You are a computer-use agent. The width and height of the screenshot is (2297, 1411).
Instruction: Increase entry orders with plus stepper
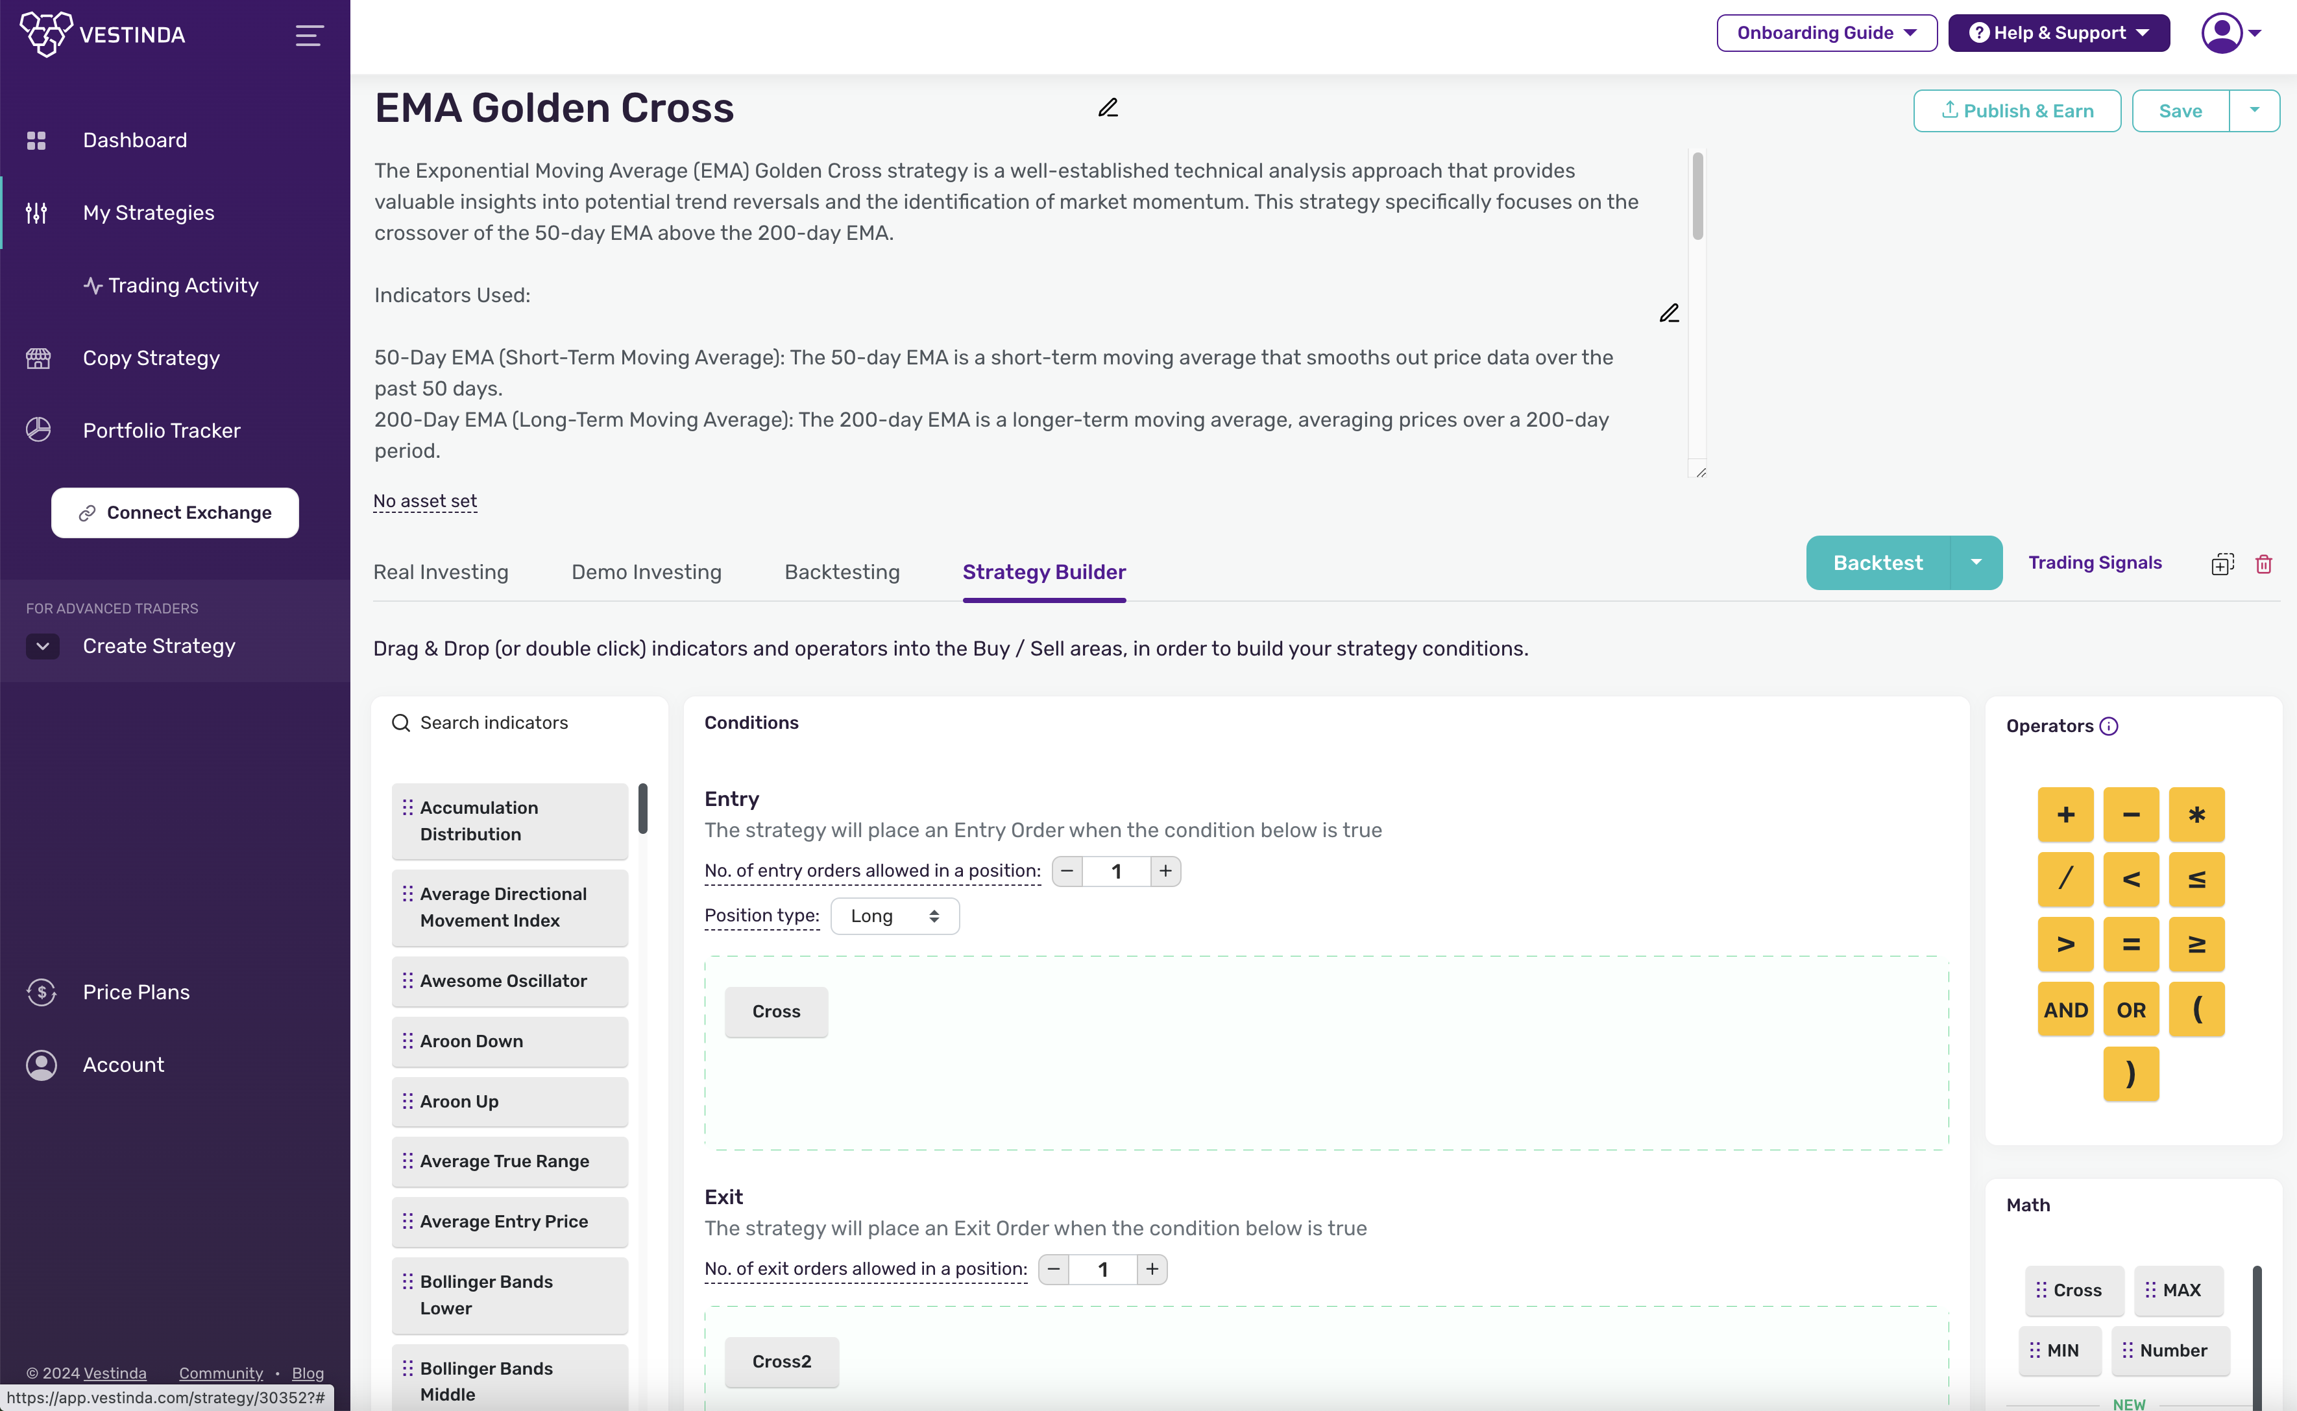[x=1166, y=871]
